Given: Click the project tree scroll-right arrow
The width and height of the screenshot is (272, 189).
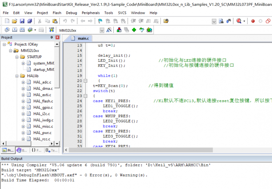Looking at the screenshot, I should click(x=51, y=144).
